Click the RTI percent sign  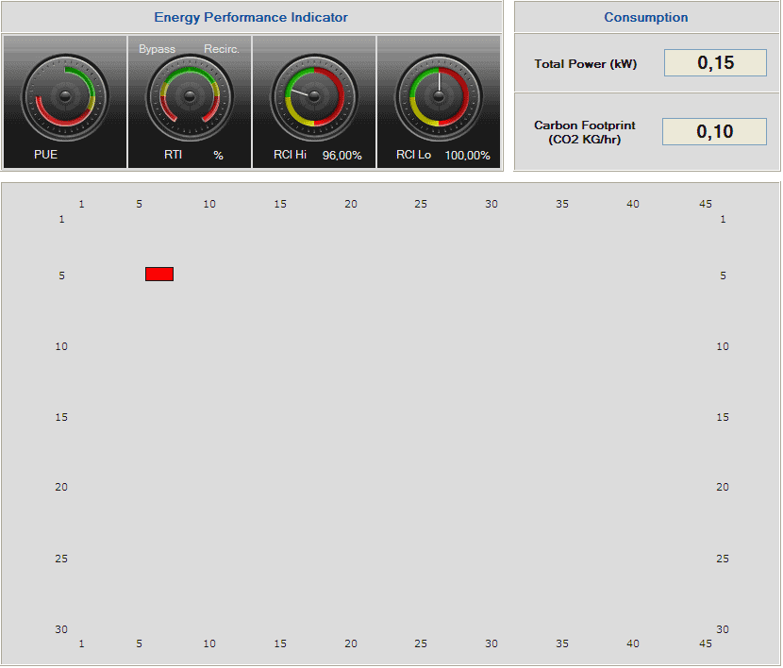tap(218, 156)
